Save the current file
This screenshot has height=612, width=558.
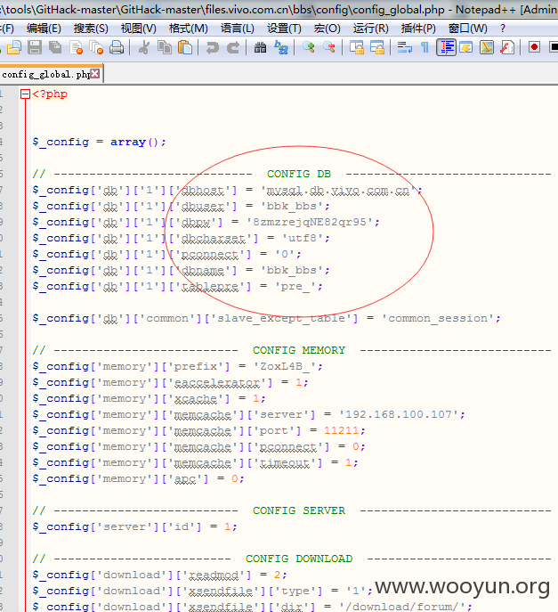click(35, 47)
